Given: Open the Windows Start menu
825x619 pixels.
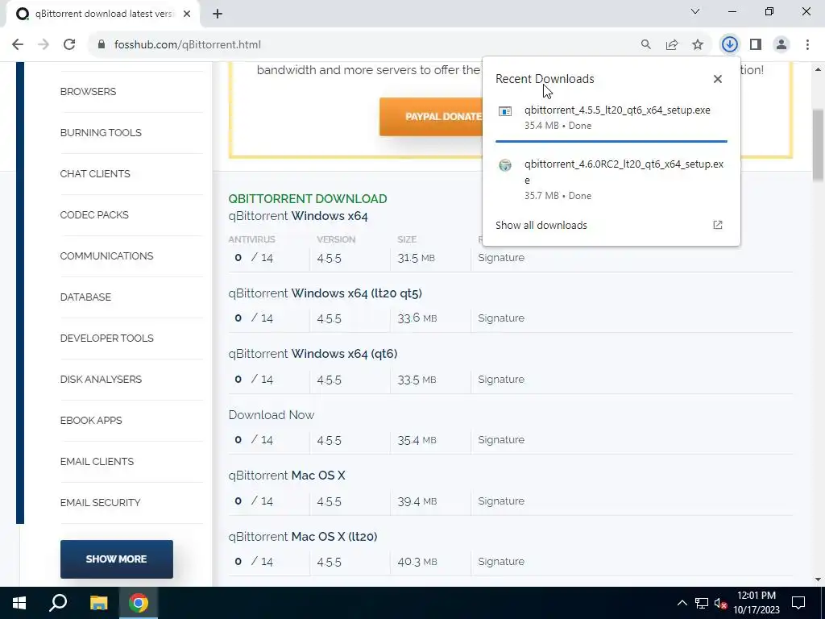Looking at the screenshot, I should point(19,603).
